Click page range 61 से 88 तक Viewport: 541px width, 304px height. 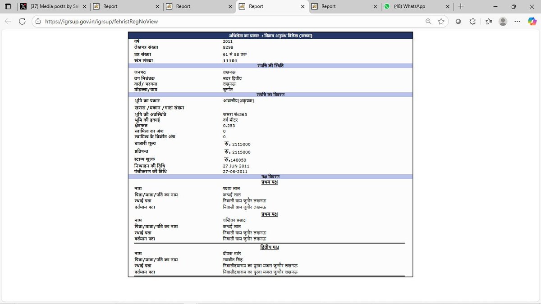(234, 54)
